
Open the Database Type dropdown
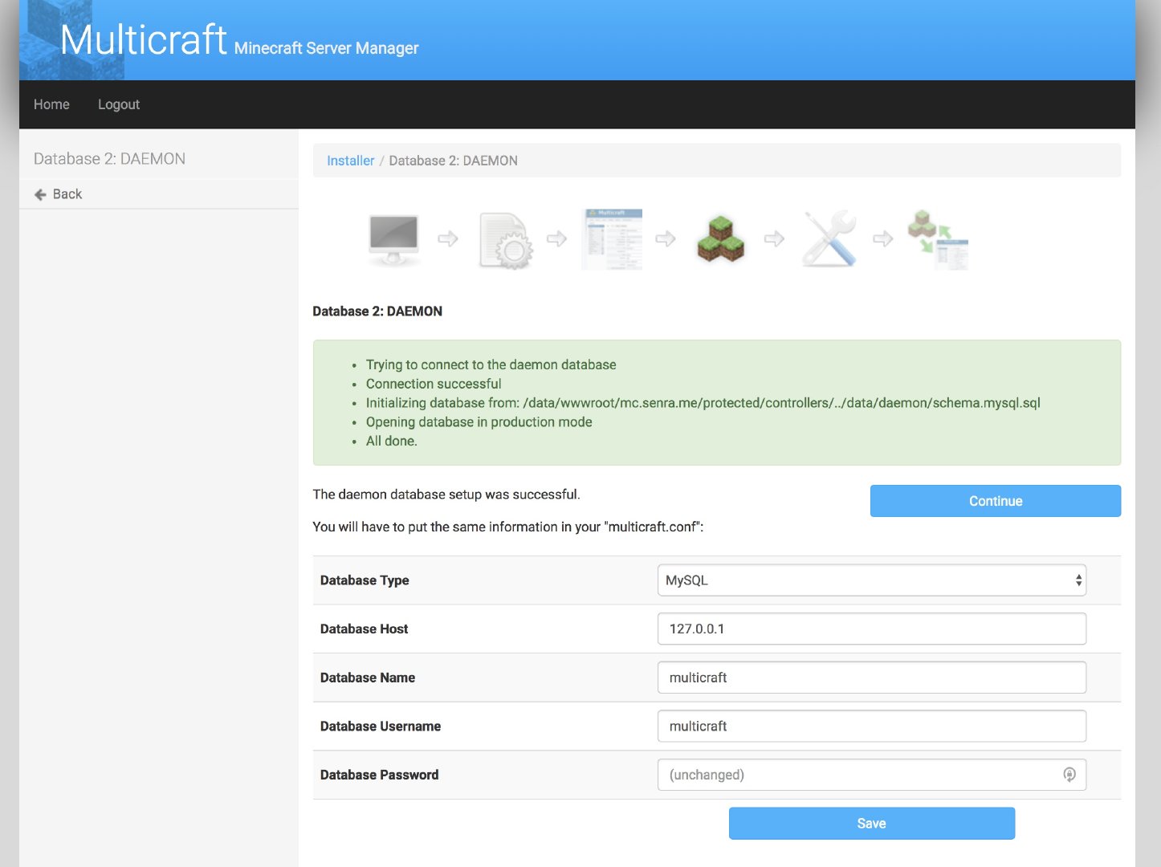pyautogui.click(x=870, y=580)
